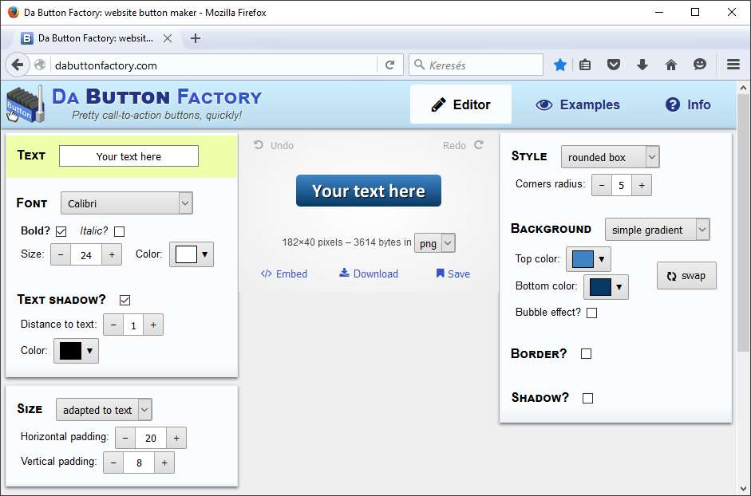This screenshot has height=496, width=751.
Task: Switch to the Editor tab
Action: [x=460, y=104]
